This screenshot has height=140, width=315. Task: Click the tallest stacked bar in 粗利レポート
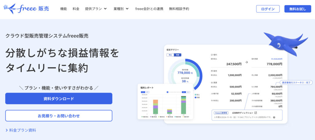click(183, 105)
